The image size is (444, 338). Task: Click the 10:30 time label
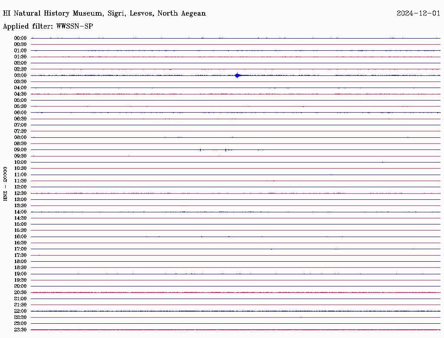(x=20, y=168)
